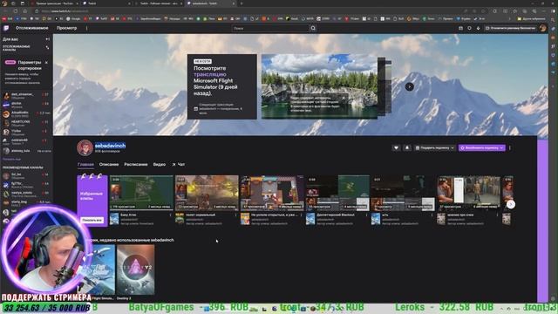Open the 'Отслеживаемое' following page

tap(31, 28)
